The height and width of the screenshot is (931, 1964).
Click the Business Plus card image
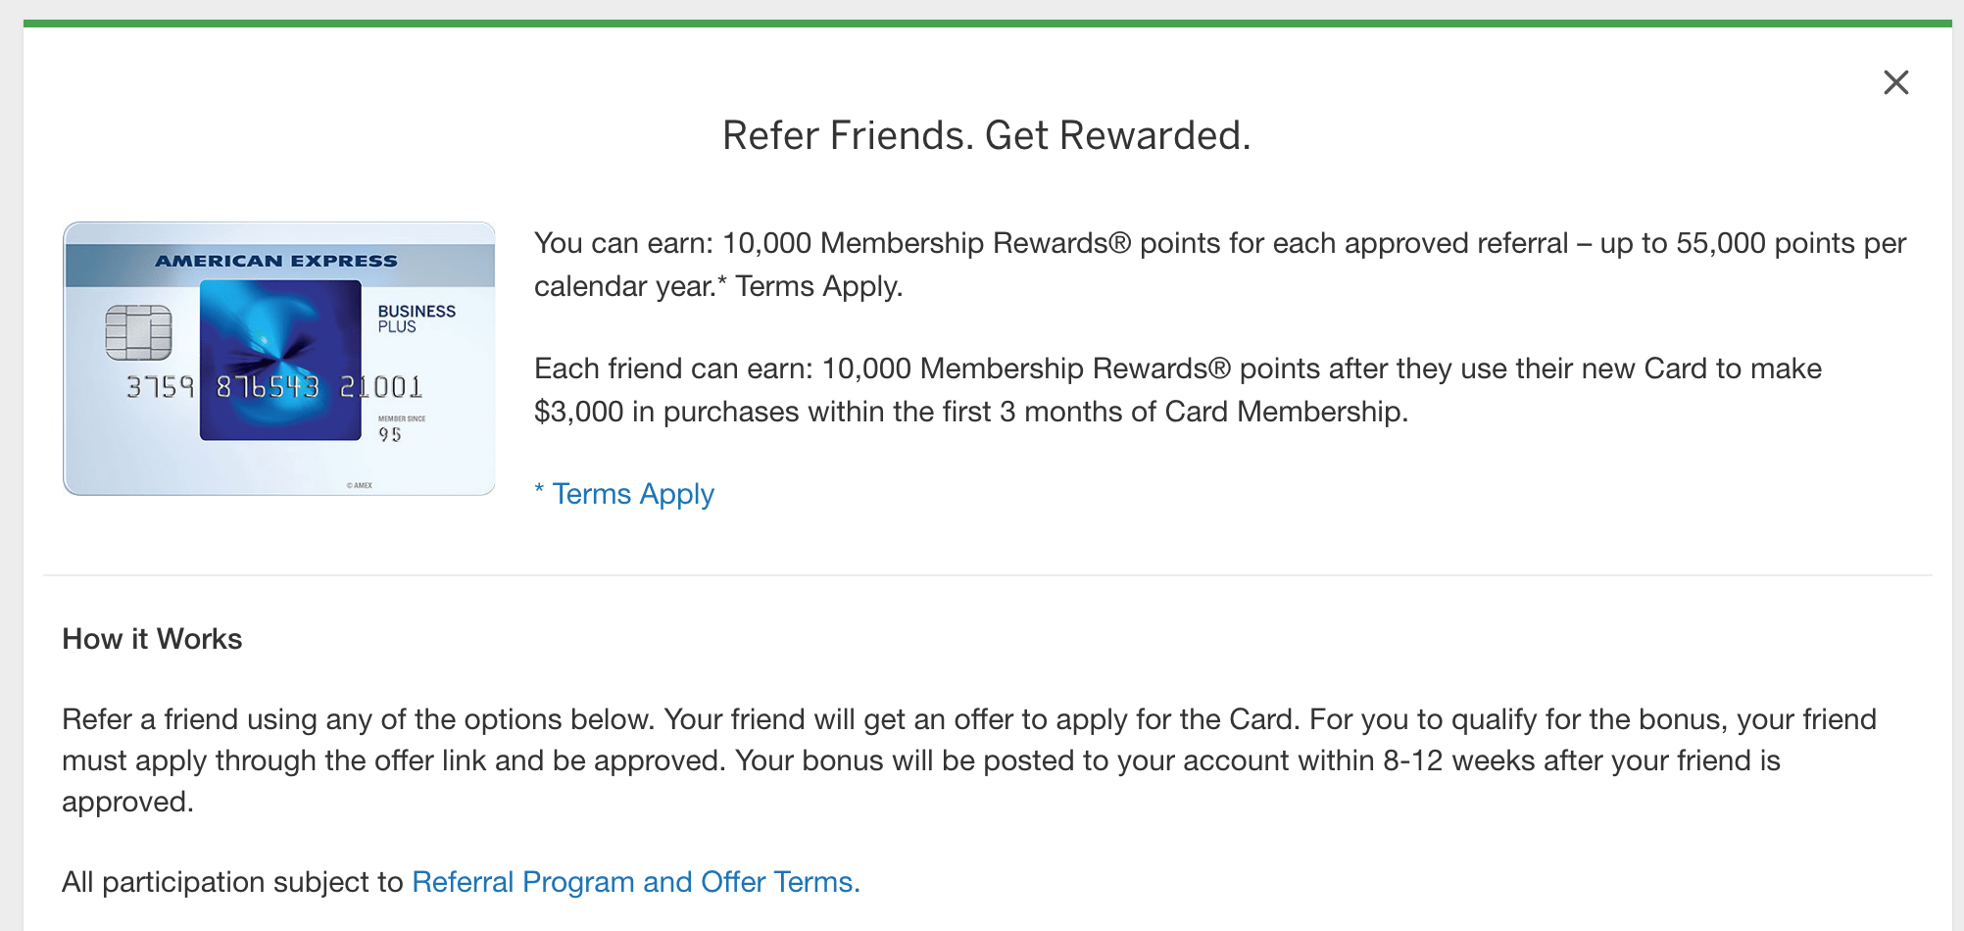point(279,359)
